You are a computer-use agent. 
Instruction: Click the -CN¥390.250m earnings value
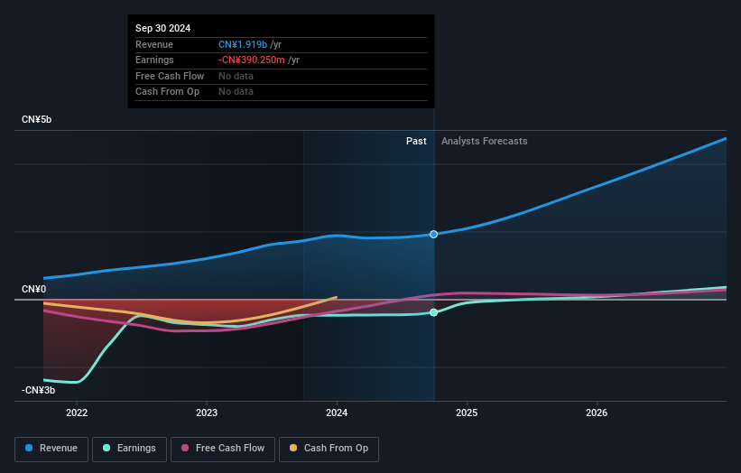[252, 60]
